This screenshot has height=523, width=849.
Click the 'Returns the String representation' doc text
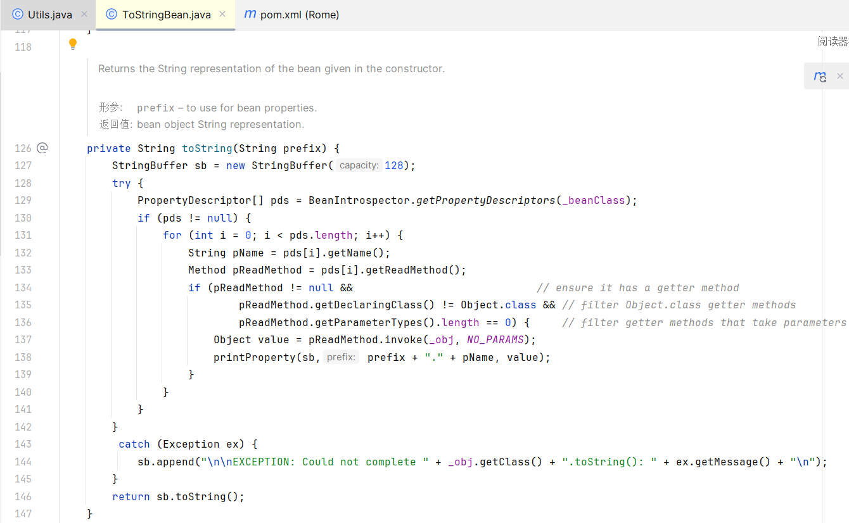pyautogui.click(x=272, y=68)
